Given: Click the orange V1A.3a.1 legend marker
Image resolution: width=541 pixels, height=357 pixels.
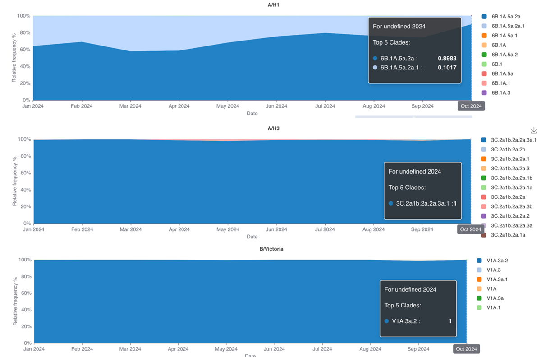Looking at the screenshot, I should pos(480,279).
